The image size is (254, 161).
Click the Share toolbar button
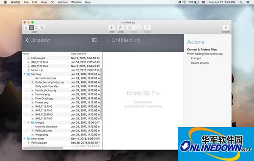[x=147, y=28]
